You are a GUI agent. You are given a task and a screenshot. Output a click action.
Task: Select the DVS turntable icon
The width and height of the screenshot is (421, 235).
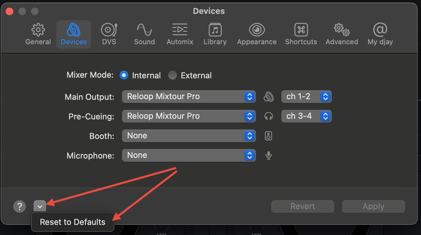[x=109, y=30]
